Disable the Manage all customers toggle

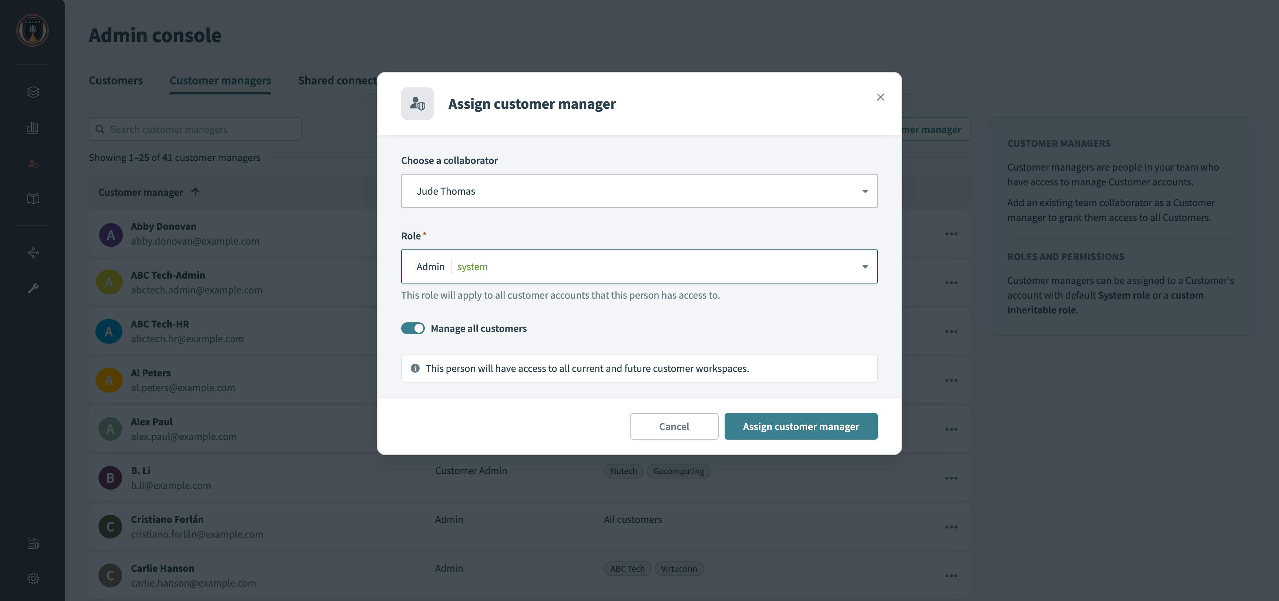pos(413,328)
